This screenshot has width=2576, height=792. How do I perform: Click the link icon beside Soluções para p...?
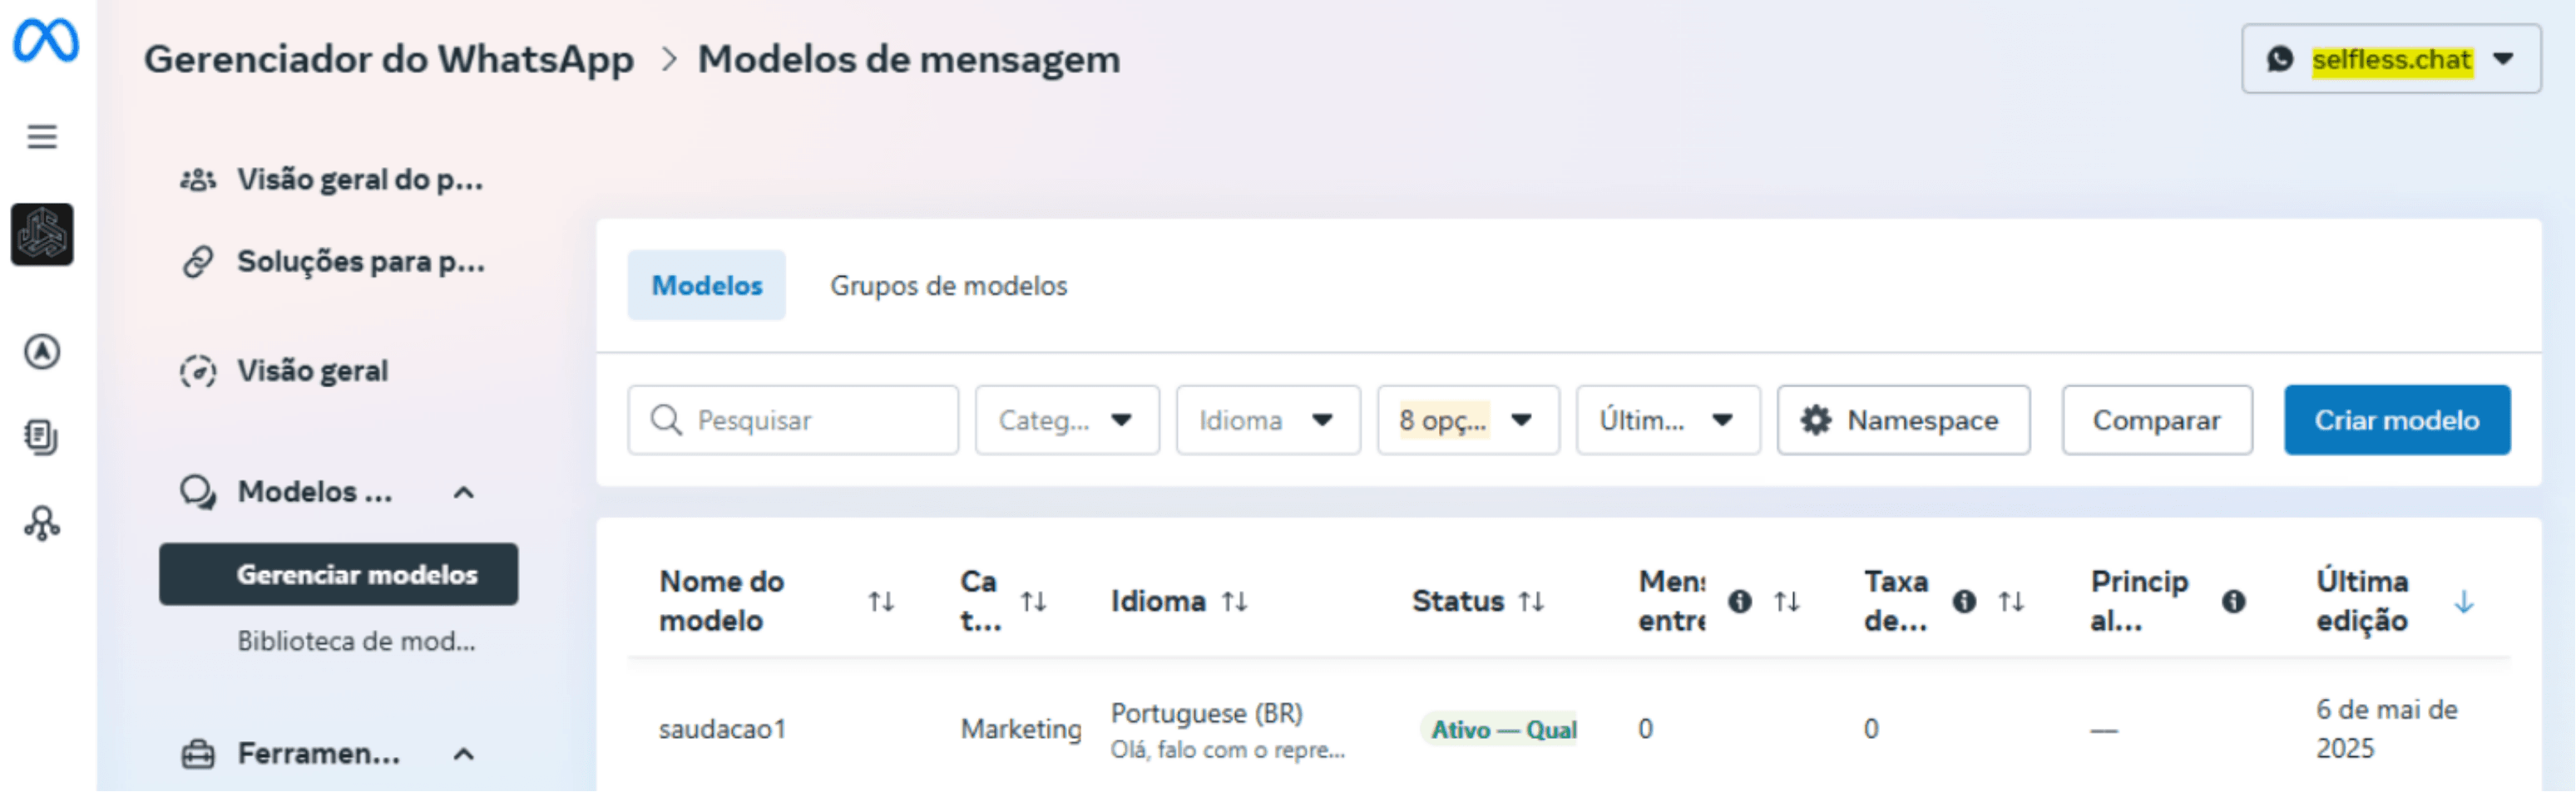pos(198,263)
